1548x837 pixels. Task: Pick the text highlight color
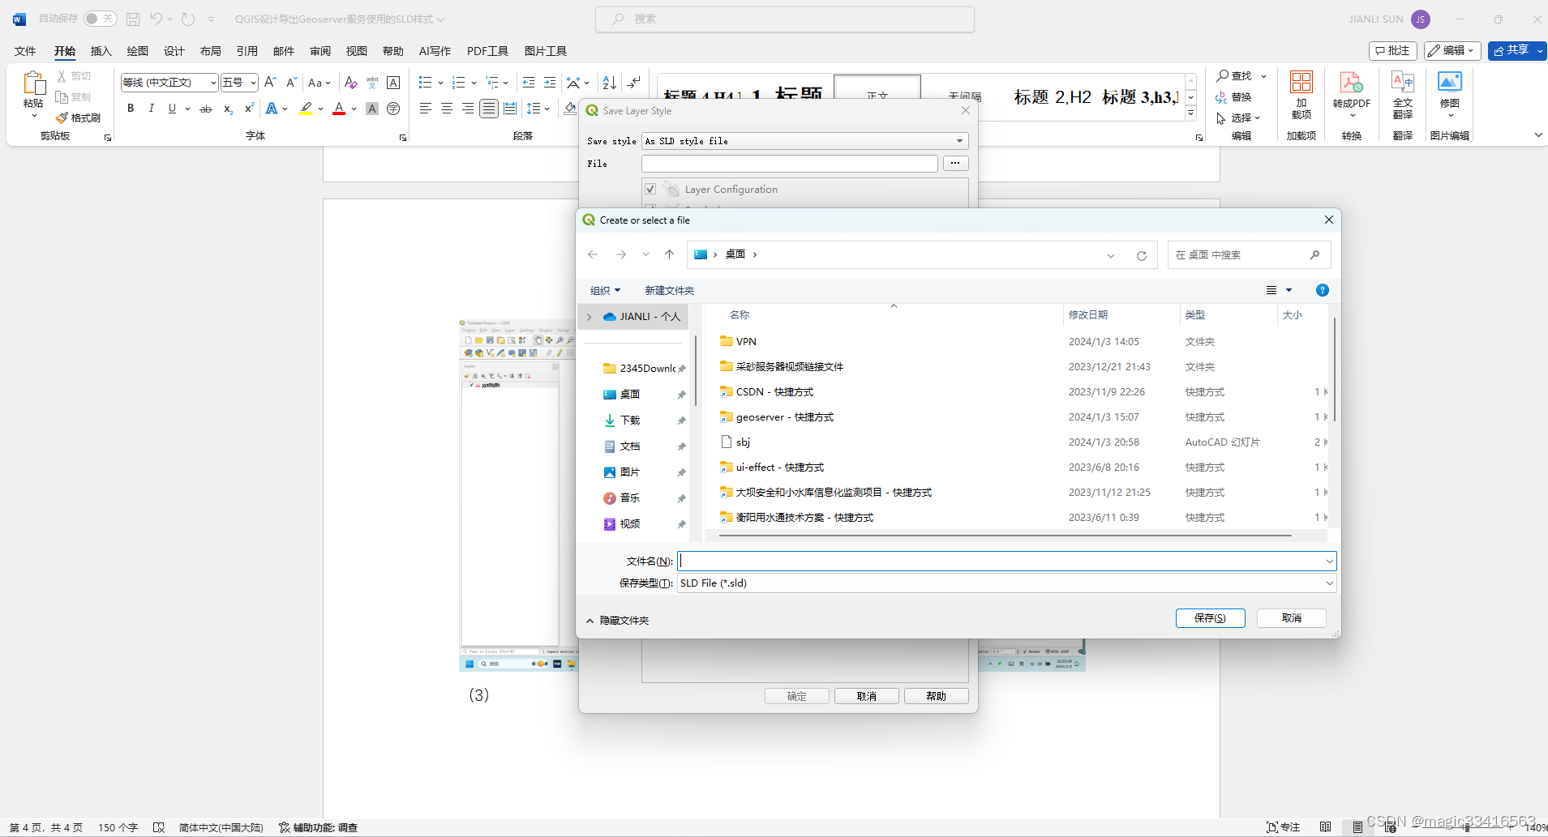pos(306,109)
